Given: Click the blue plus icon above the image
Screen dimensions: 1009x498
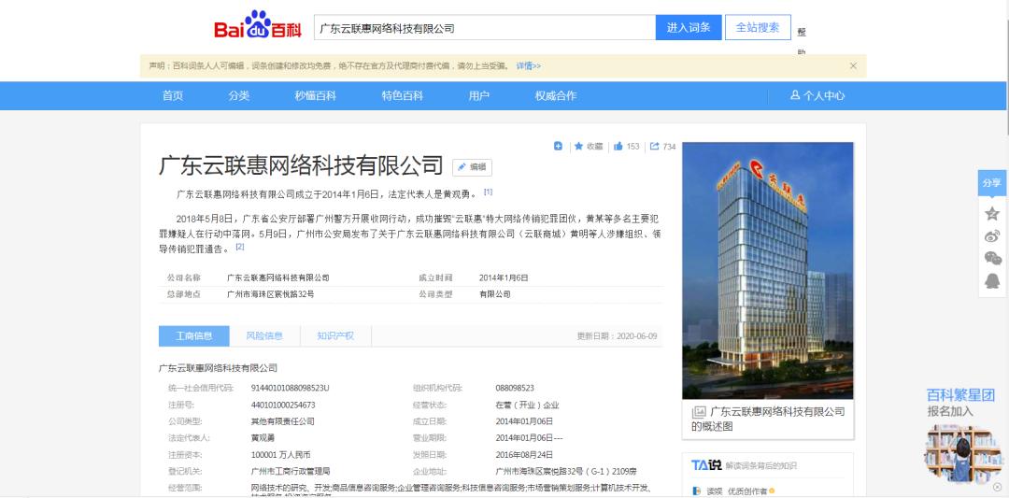Looking at the screenshot, I should [558, 147].
